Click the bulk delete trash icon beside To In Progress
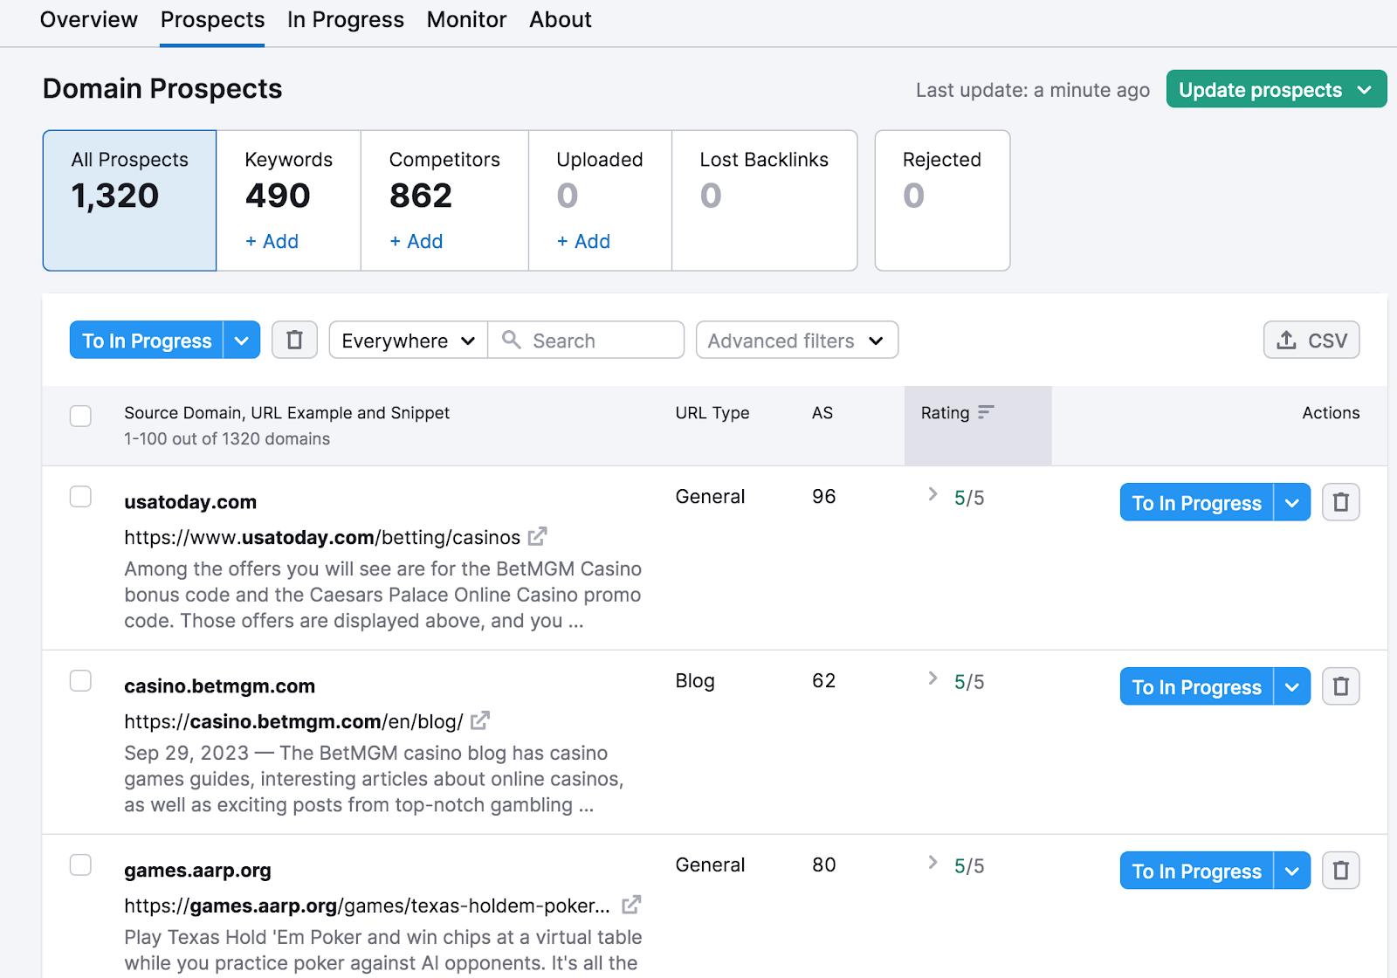 (294, 340)
